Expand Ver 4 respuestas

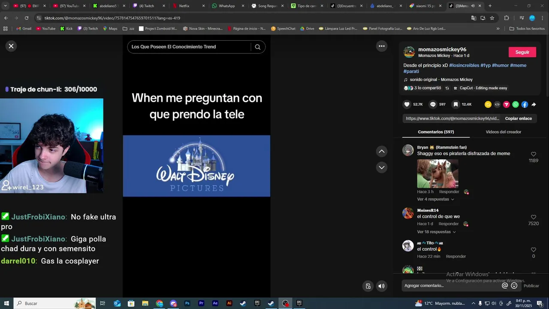tap(435, 199)
